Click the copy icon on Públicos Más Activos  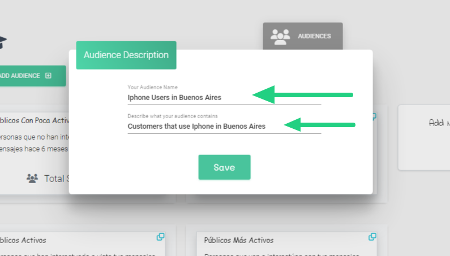372,237
